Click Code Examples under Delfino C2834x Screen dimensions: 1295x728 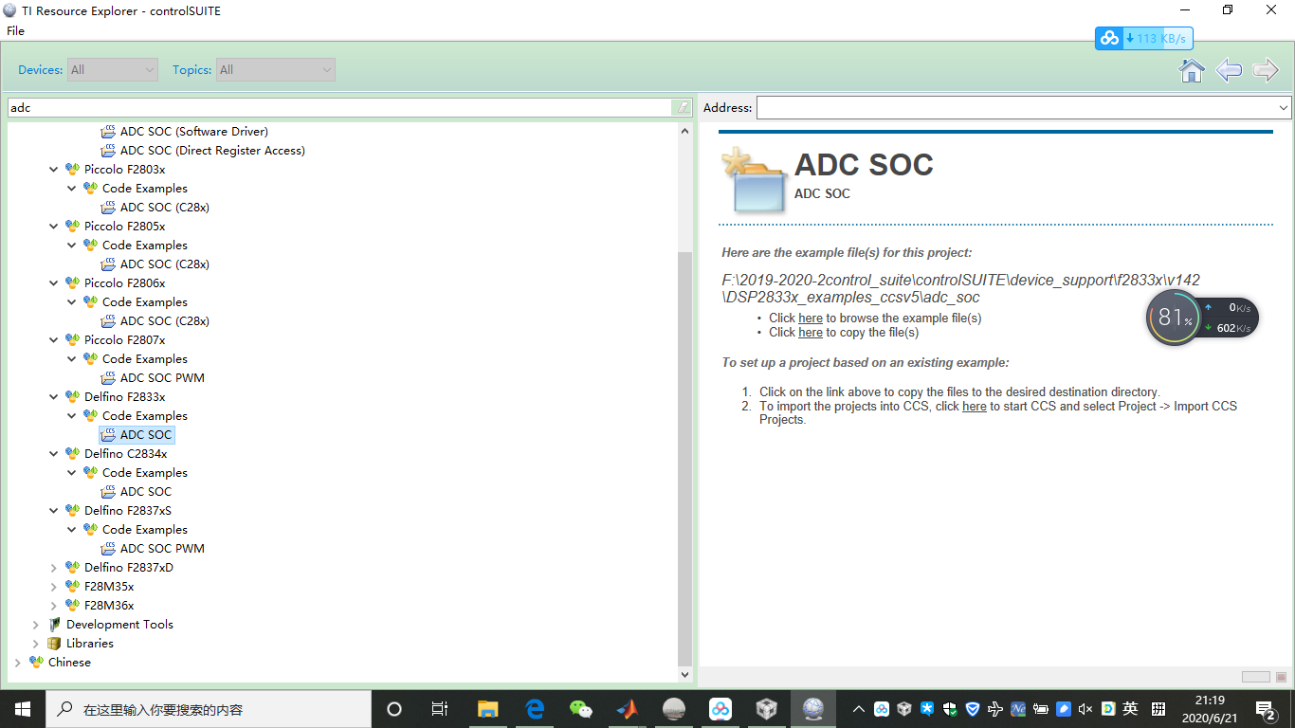pyautogui.click(x=145, y=473)
